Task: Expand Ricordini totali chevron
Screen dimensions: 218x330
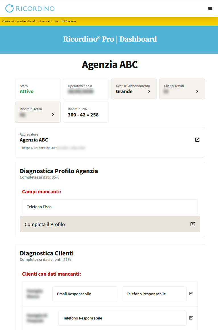Action: pos(53,114)
